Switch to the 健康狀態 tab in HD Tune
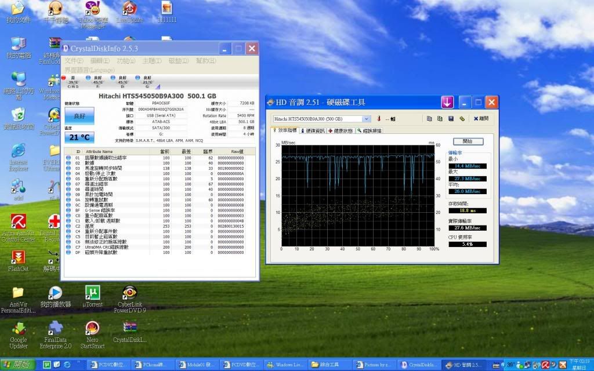The image size is (594, 371). [x=341, y=130]
